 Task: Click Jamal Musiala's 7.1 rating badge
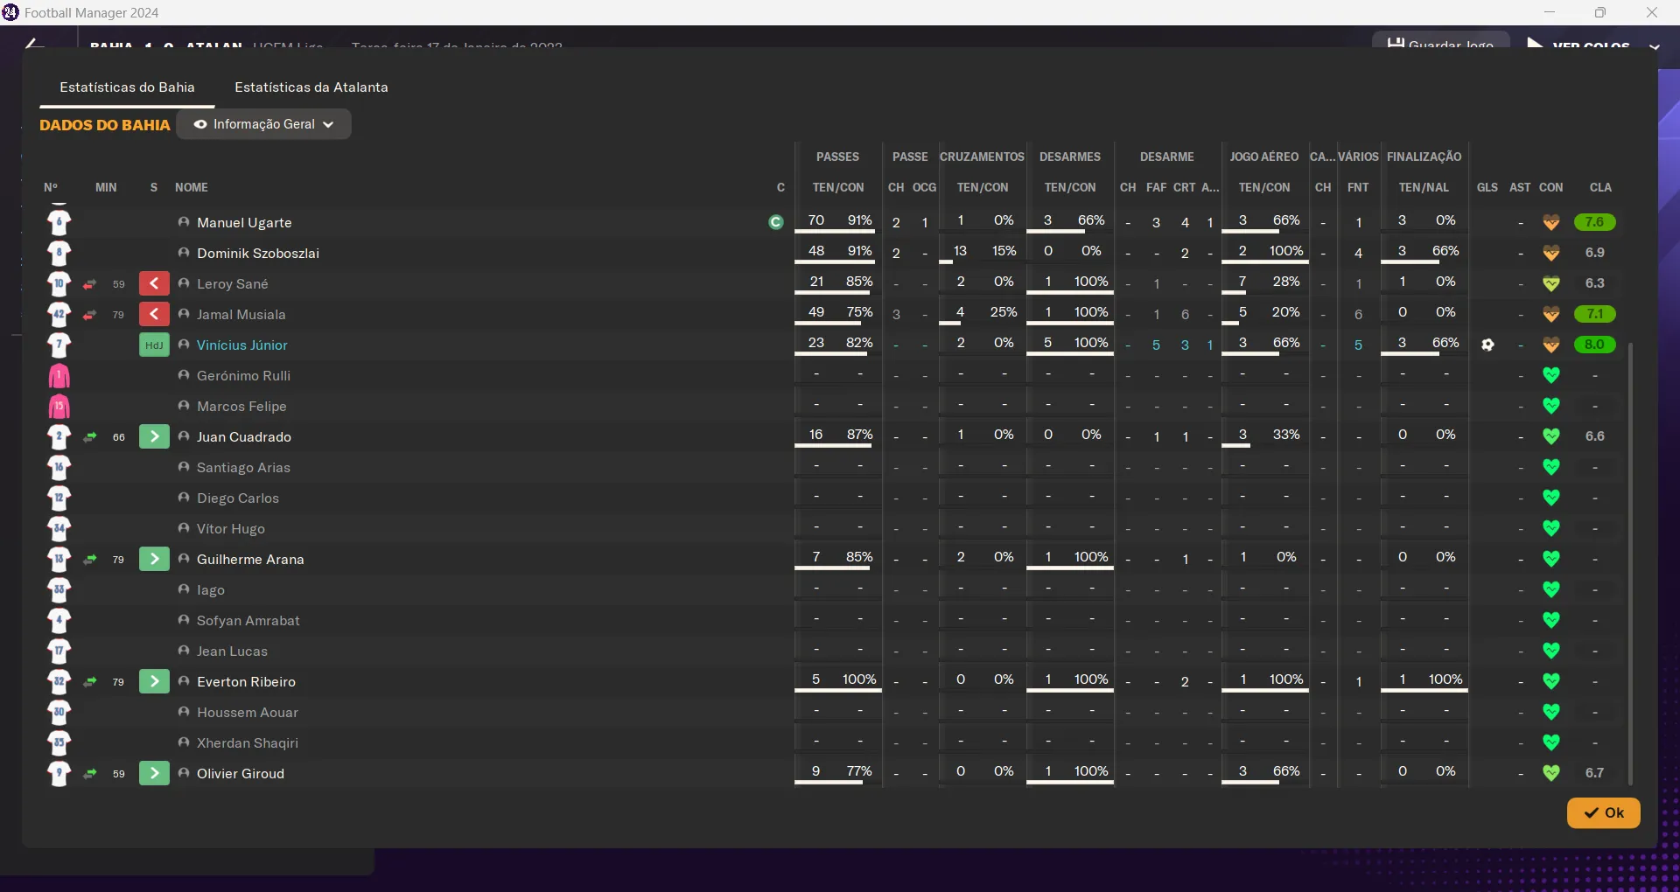(1594, 314)
